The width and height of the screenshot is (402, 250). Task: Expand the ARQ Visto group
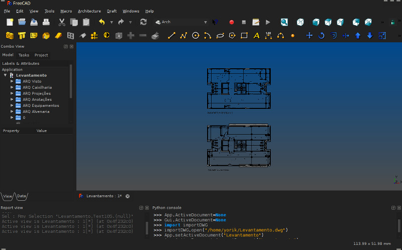click(12, 81)
